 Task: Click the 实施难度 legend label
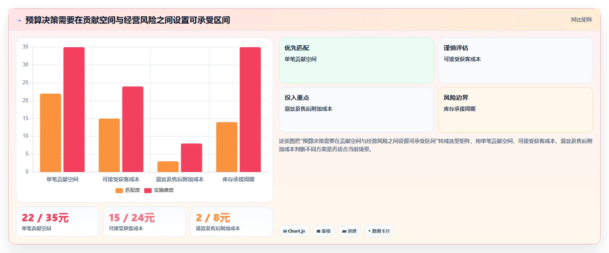pyautogui.click(x=164, y=190)
